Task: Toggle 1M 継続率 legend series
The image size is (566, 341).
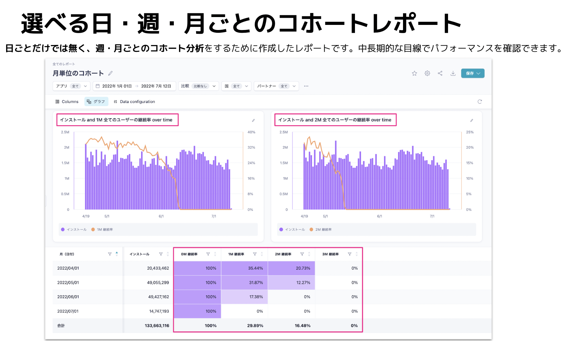Action: pos(102,229)
